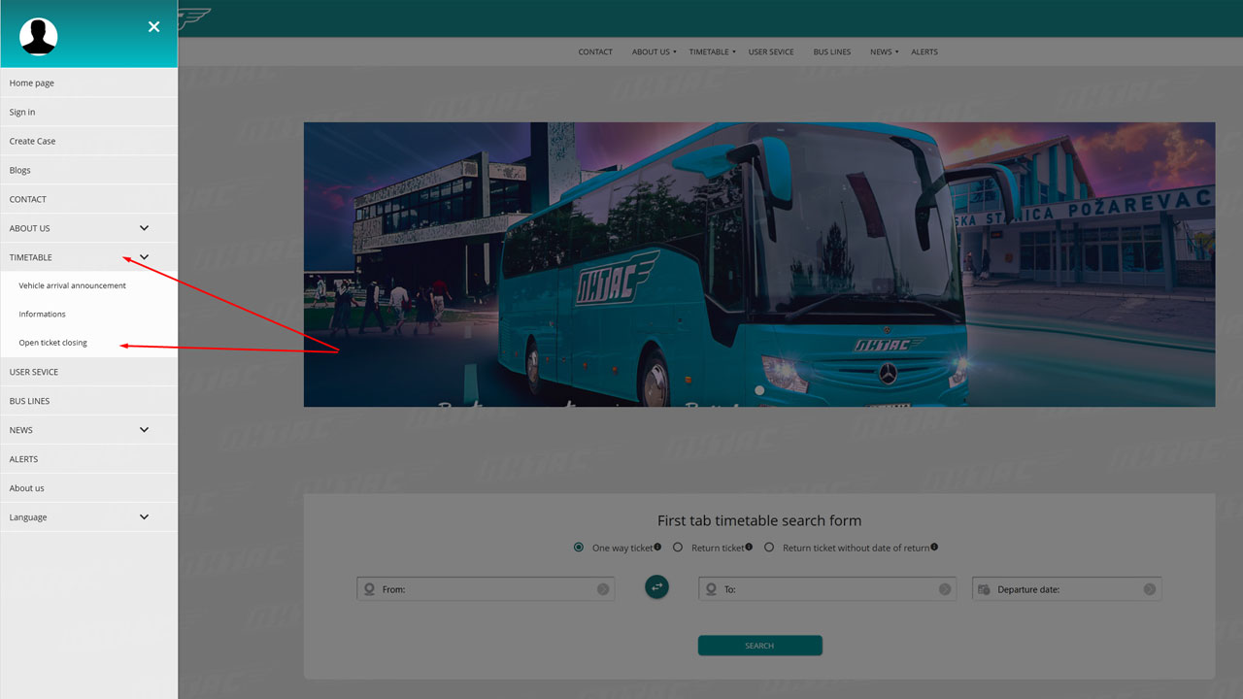The image size is (1243, 699).
Task: Open NEWS dropdown in top navigation
Action: tap(884, 52)
